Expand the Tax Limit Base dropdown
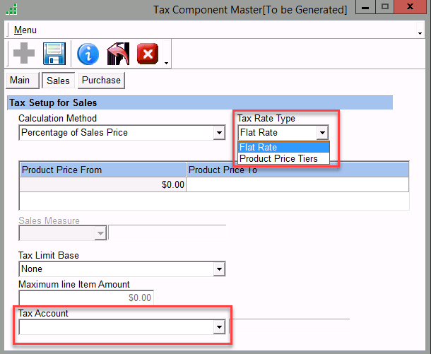Screen dimensions: 431x354 pos(218,269)
